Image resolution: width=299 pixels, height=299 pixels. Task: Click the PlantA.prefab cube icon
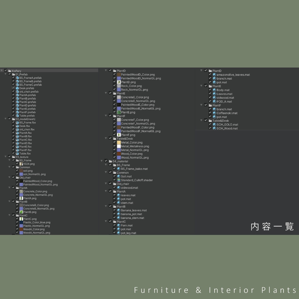[x=17, y=95]
